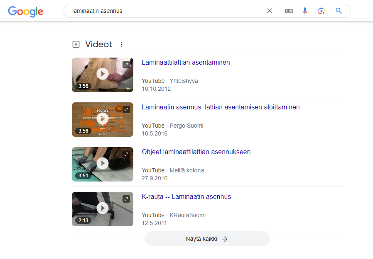Open the on-screen keyboard in the search bar
The height and width of the screenshot is (259, 373).
pos(289,11)
